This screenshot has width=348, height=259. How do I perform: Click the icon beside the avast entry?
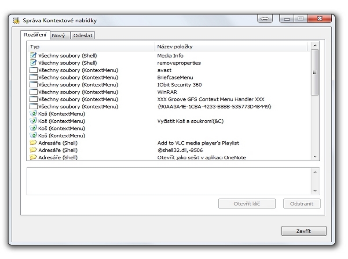coord(33,70)
